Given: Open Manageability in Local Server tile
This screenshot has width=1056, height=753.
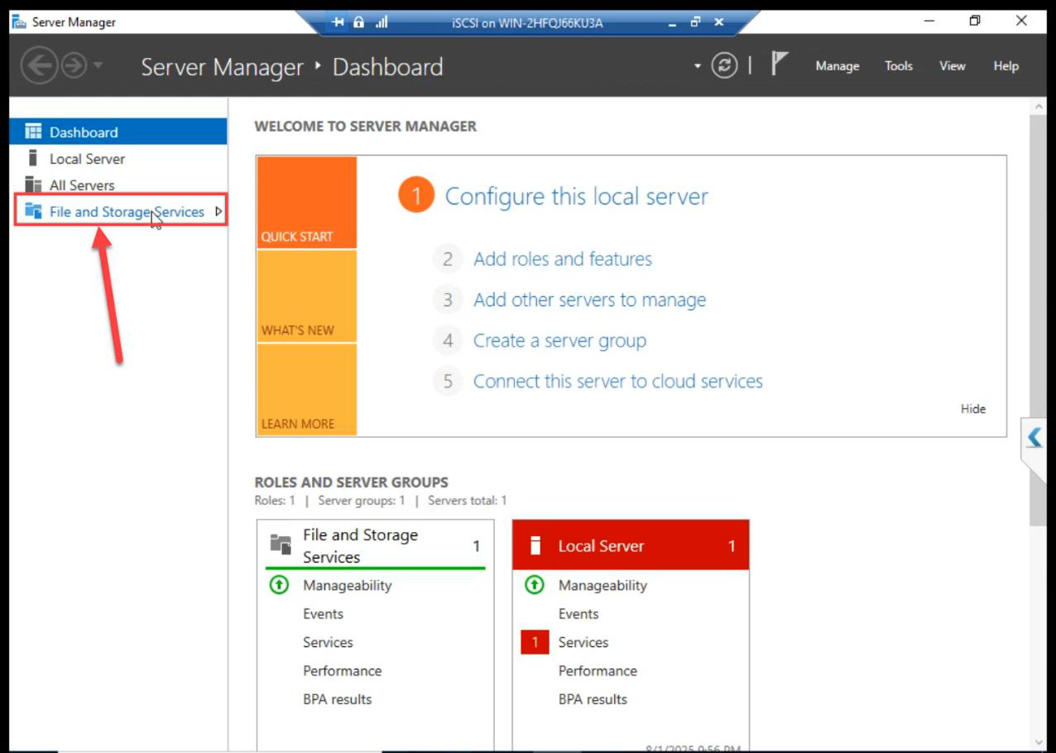Looking at the screenshot, I should (602, 585).
